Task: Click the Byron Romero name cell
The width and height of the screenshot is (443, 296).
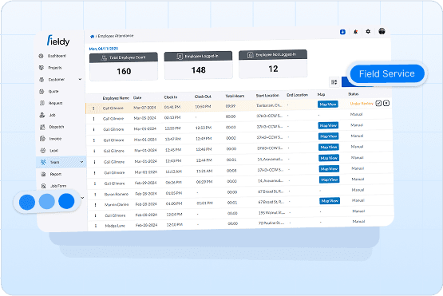Action: point(117,194)
